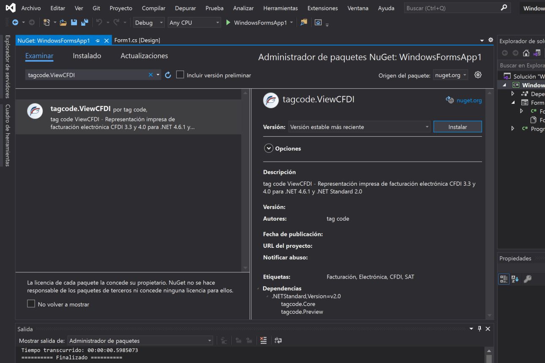Screen dimensions: 545x363
Task: Expand the Dependencias node in Solution Explorer
Action: [x=513, y=94]
